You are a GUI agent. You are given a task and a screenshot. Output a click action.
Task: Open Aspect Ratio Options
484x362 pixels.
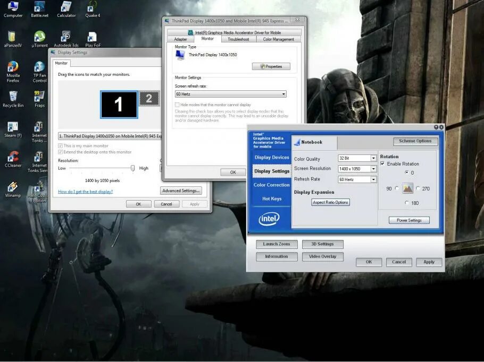pos(331,202)
